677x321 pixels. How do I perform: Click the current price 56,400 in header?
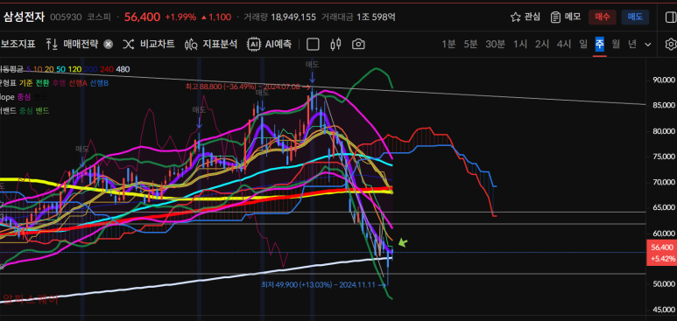(142, 17)
